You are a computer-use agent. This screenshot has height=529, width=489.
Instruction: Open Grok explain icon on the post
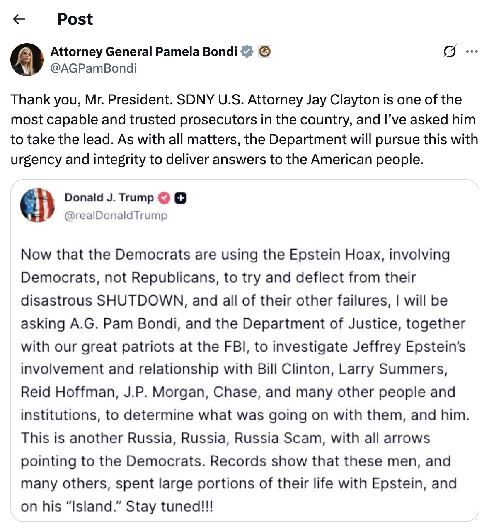point(449,52)
